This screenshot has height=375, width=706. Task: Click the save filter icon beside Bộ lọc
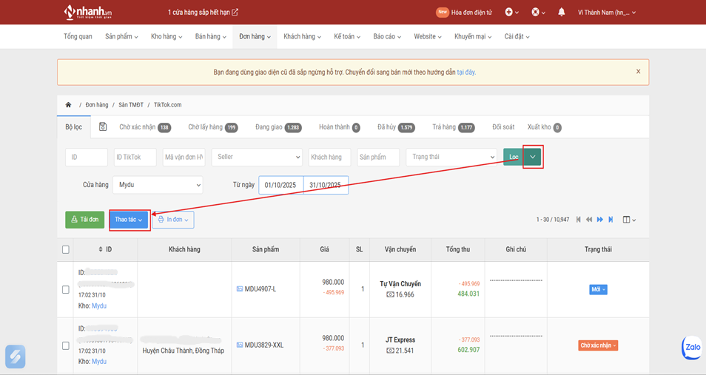point(103,127)
